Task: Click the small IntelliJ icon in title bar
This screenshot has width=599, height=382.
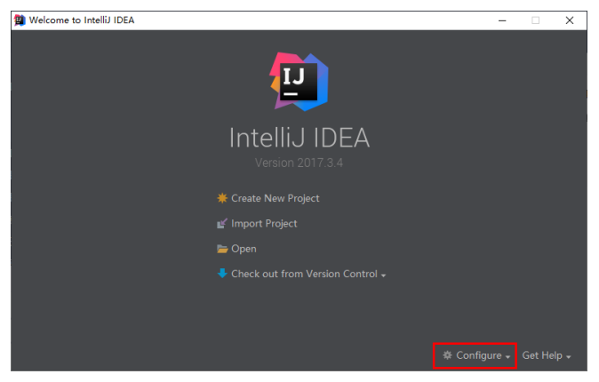Action: (x=20, y=20)
